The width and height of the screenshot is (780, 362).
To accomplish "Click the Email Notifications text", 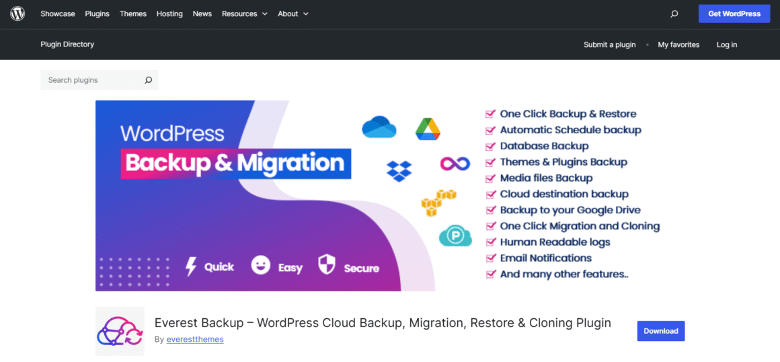I will pyautogui.click(x=546, y=258).
